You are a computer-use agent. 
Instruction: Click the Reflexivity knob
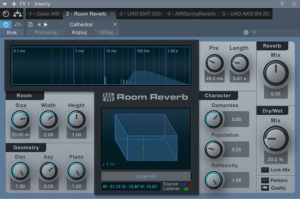[x=214, y=180]
